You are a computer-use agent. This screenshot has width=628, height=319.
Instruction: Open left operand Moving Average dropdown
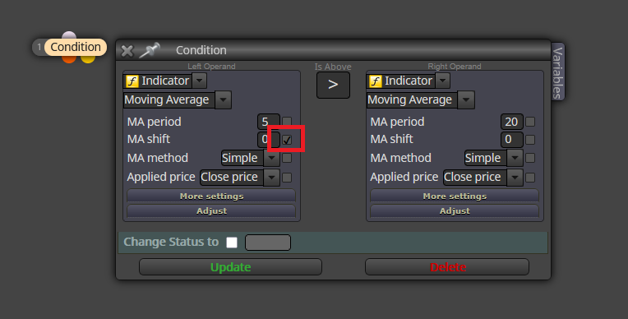223,99
